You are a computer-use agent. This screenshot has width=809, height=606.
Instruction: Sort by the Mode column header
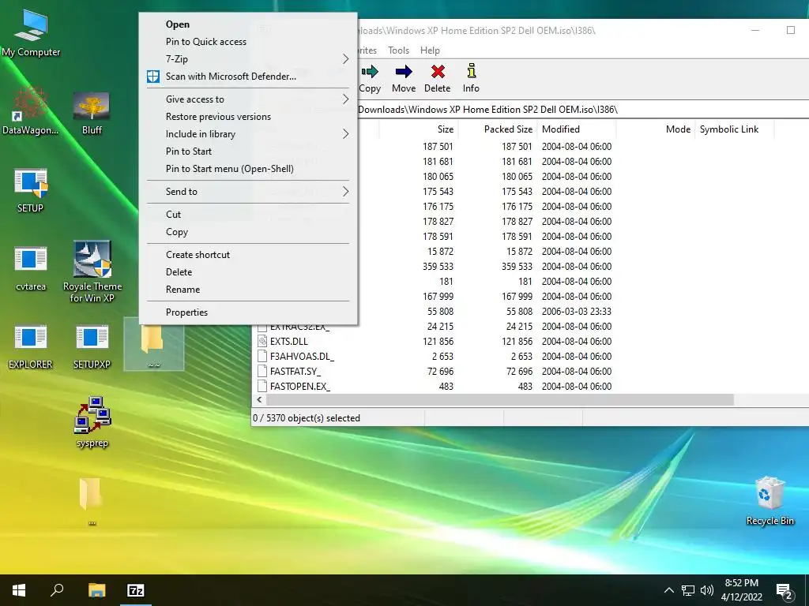tap(655, 129)
